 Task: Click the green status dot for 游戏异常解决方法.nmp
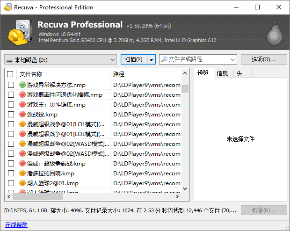(x=22, y=85)
